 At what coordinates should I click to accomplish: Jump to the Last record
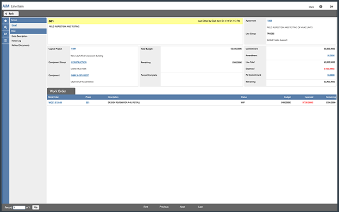(200, 207)
